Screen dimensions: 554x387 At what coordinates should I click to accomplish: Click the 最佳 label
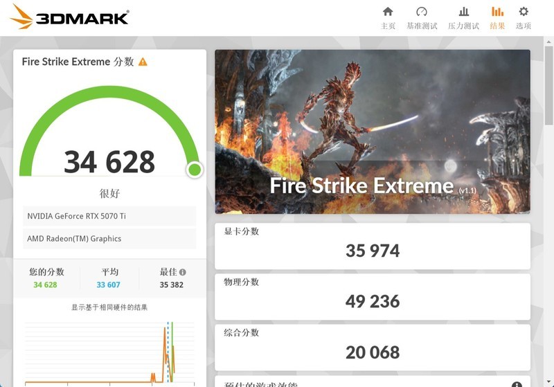click(168, 271)
